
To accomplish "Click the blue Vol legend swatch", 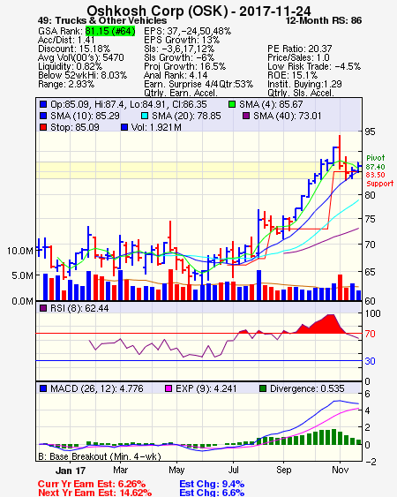I will pos(124,127).
